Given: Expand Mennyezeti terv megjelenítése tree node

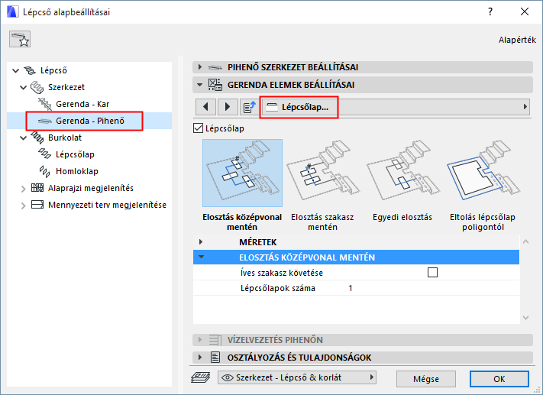Looking at the screenshot, I should click(x=23, y=206).
